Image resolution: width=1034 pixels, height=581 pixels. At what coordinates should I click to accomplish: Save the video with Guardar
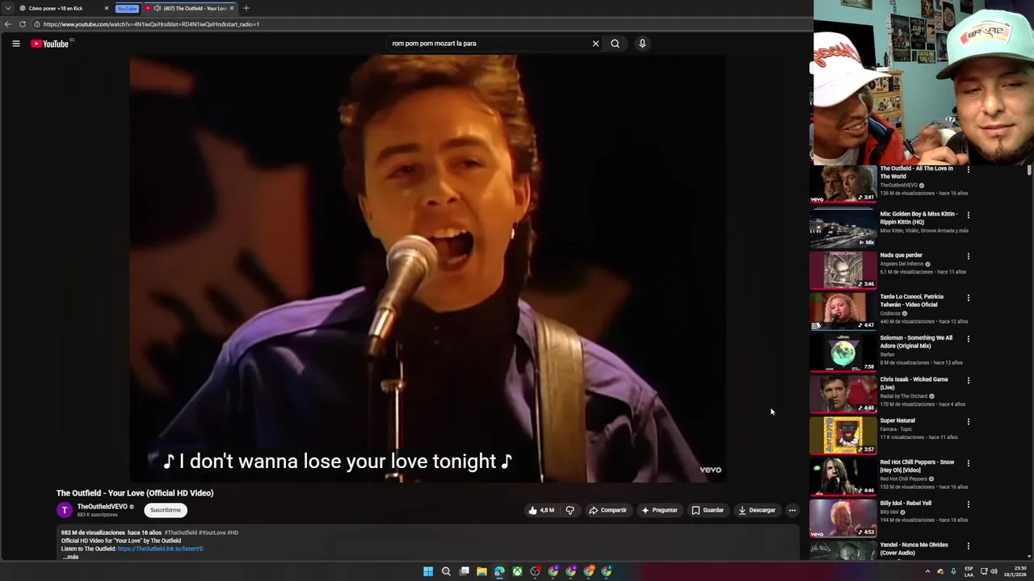708,510
